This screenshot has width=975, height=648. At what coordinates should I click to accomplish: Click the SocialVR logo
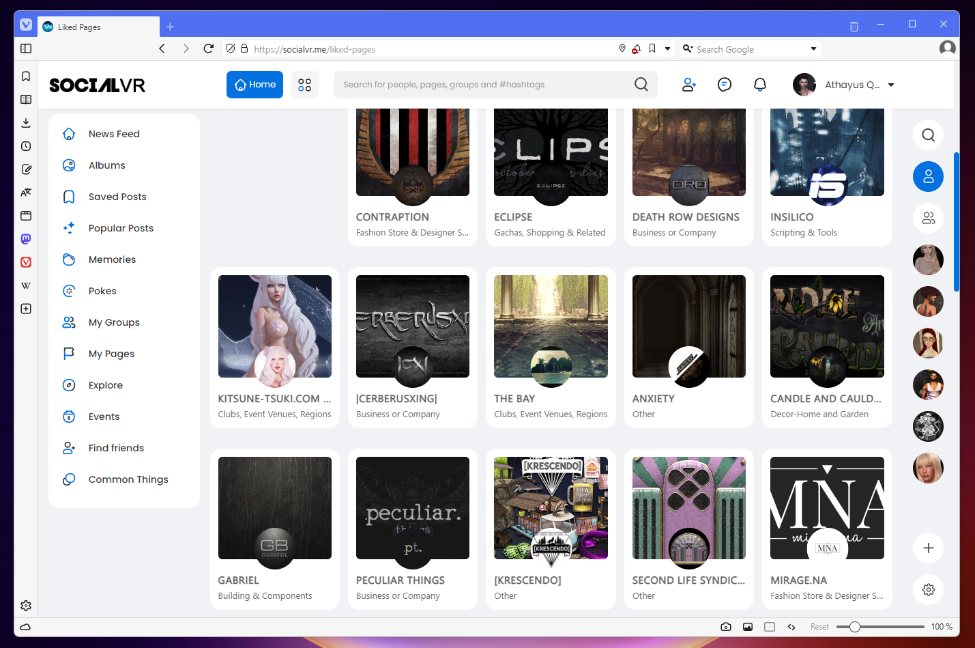coord(97,85)
